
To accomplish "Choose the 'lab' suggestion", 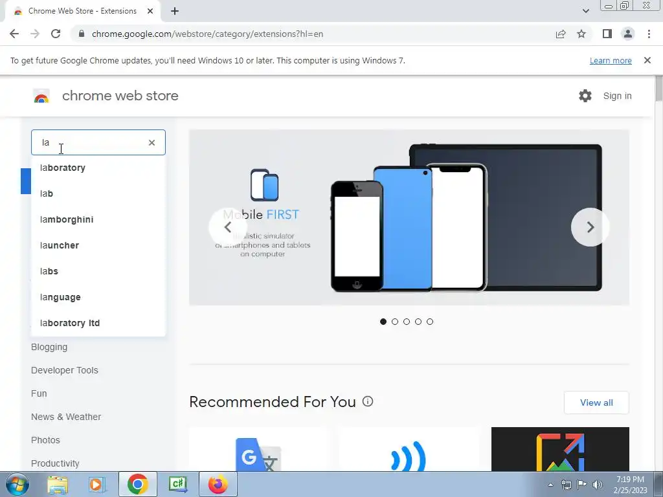I will 98,193.
